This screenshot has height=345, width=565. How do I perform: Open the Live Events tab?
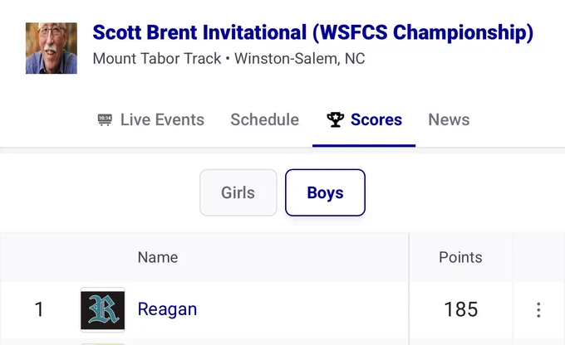(150, 119)
